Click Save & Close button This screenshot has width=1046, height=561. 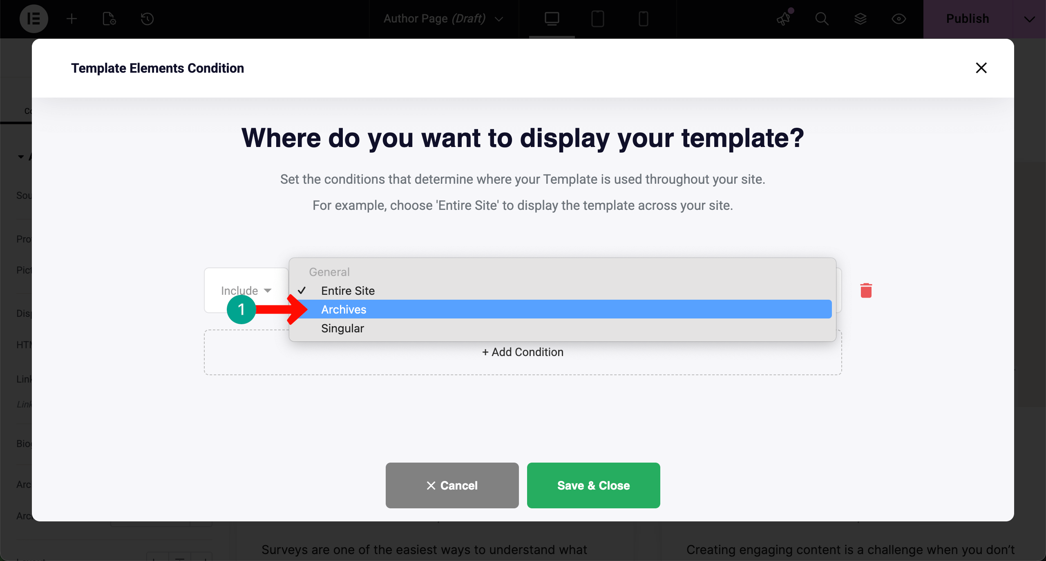tap(593, 485)
